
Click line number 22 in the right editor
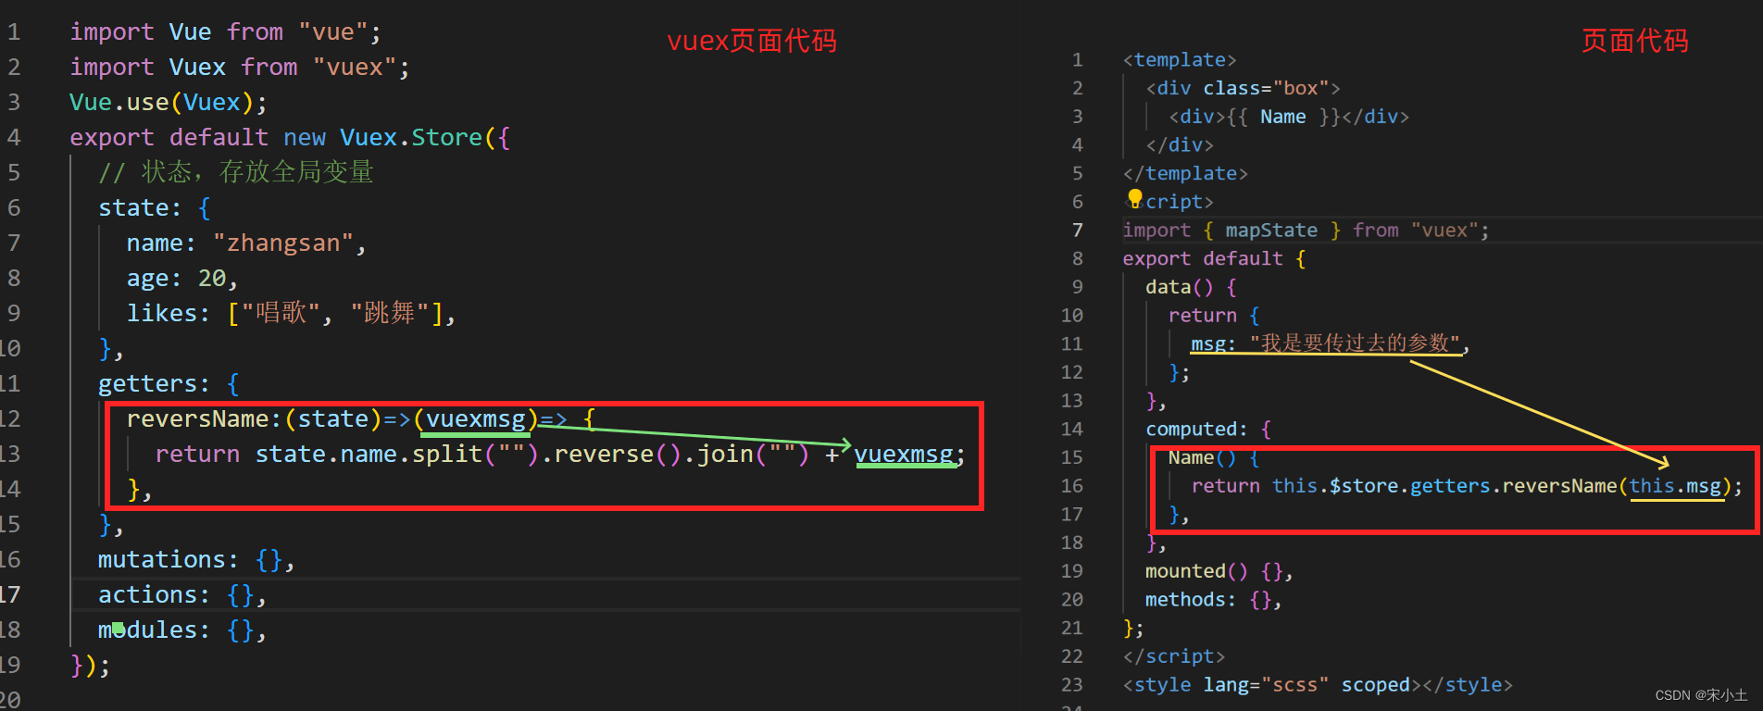[1072, 656]
